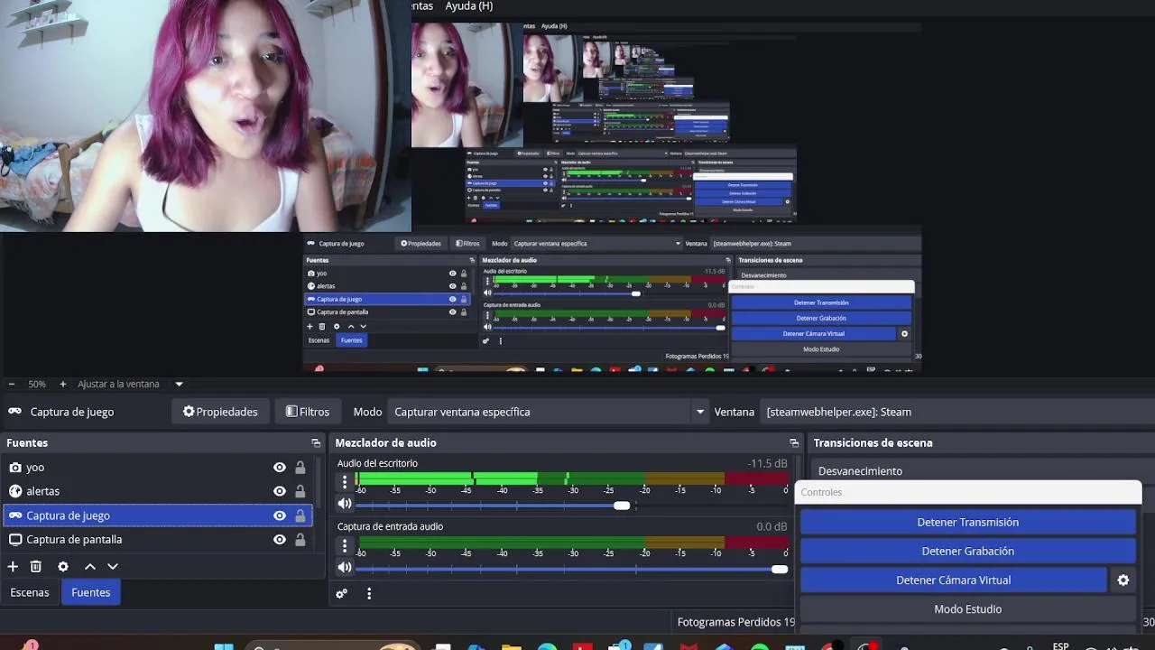Mute Captura de entrada audio
1155x650 pixels.
click(x=345, y=568)
